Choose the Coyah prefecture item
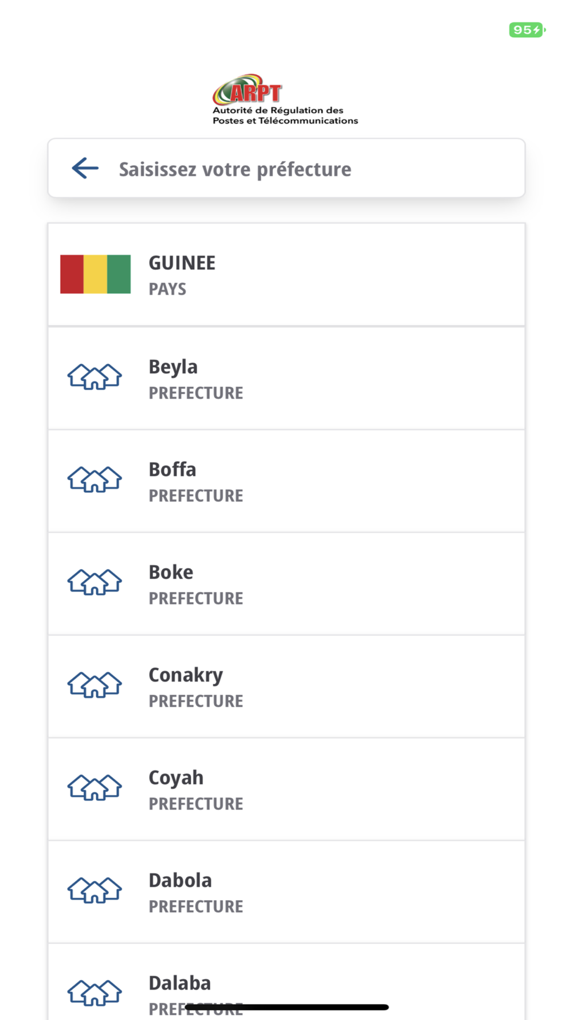This screenshot has width=573, height=1020. tap(286, 789)
